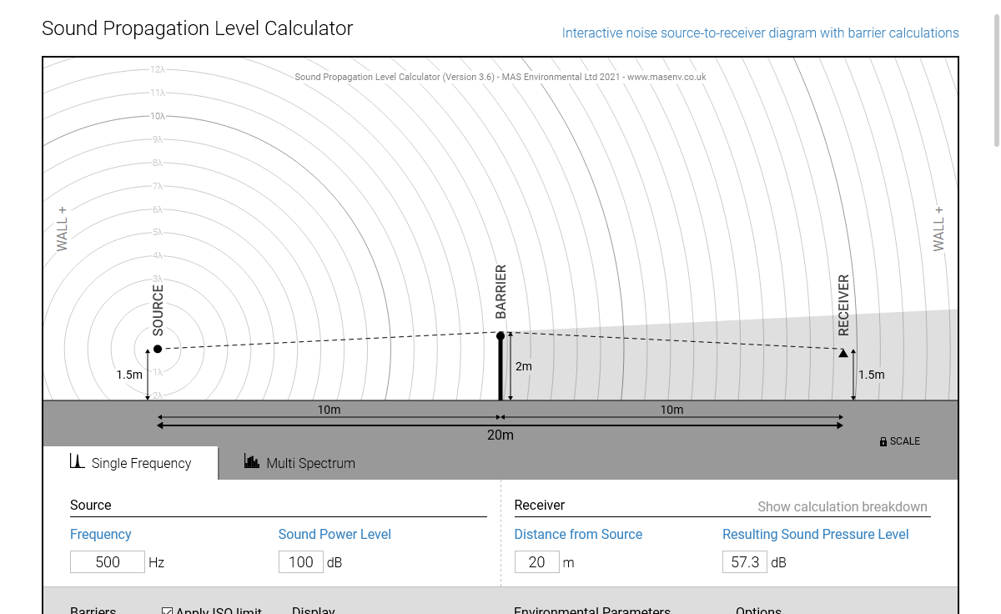Image resolution: width=1001 pixels, height=614 pixels.
Task: Click Sound Power Level 100 field
Action: point(301,562)
